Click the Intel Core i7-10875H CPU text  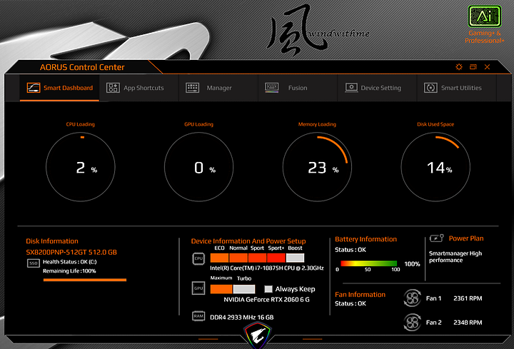[x=267, y=268]
